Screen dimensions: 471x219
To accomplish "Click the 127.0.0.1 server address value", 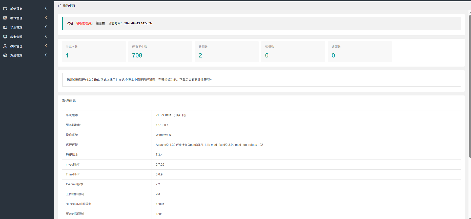I will tap(162, 125).
